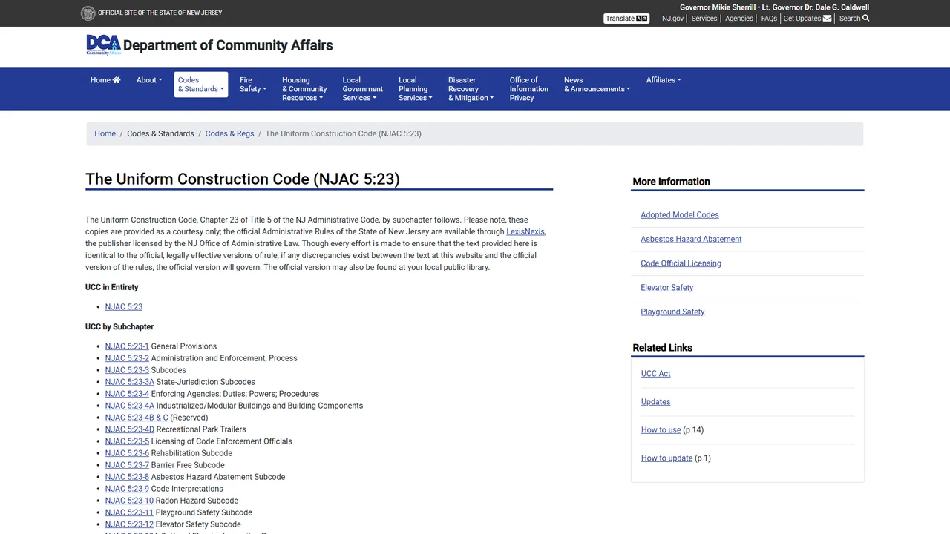Click the New Jersey state seal icon

pos(88,13)
